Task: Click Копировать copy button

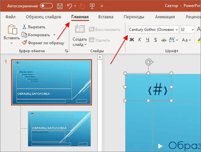Action: click(x=36, y=35)
